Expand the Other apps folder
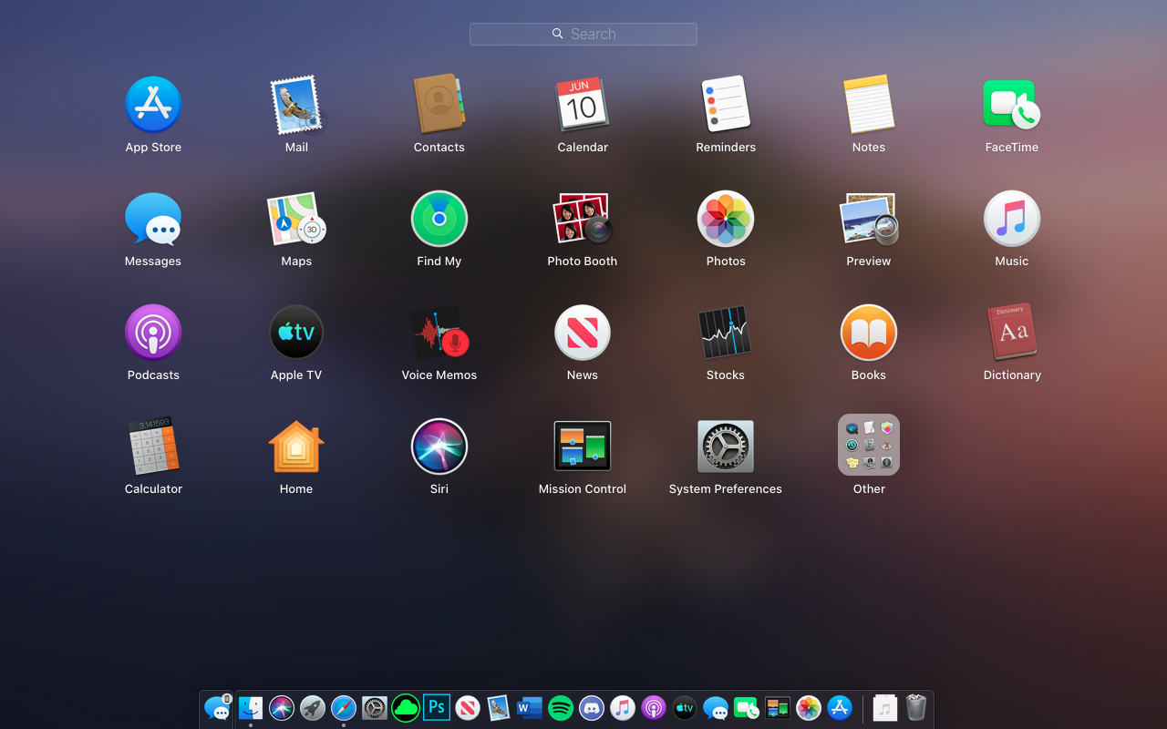Screen dimensions: 1167x729 pyautogui.click(x=869, y=445)
